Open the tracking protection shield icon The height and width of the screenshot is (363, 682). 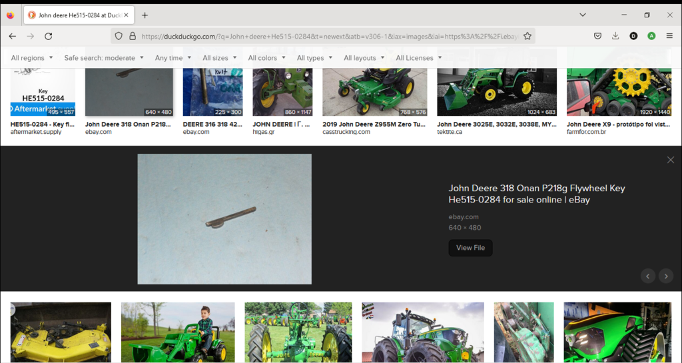(x=119, y=36)
